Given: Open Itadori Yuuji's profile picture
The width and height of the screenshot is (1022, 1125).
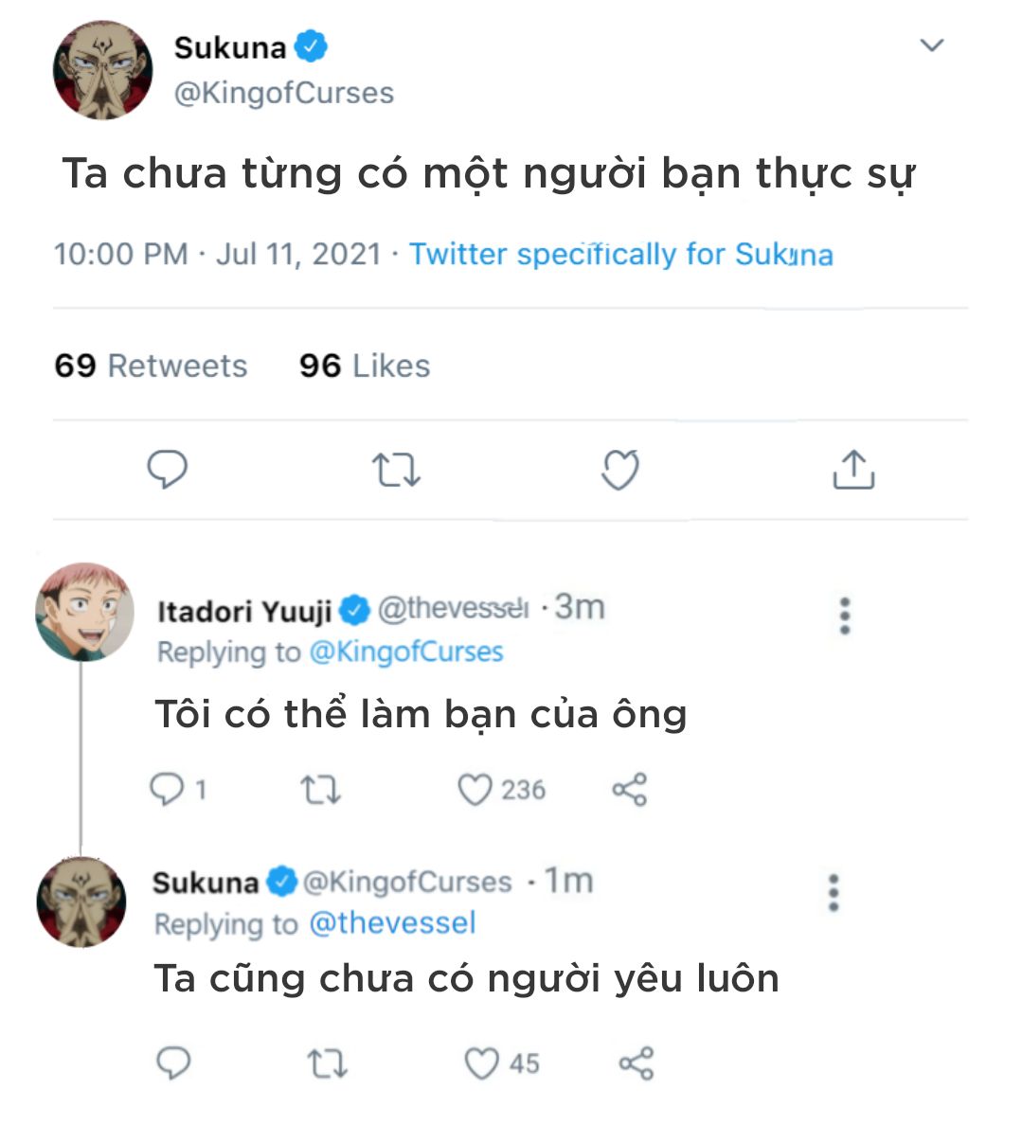Looking at the screenshot, I should click(84, 612).
